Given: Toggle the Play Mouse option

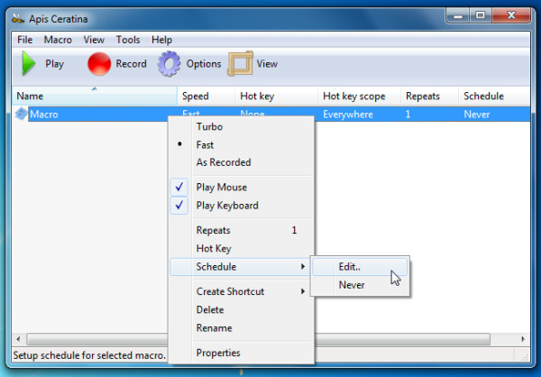Looking at the screenshot, I should point(242,187).
